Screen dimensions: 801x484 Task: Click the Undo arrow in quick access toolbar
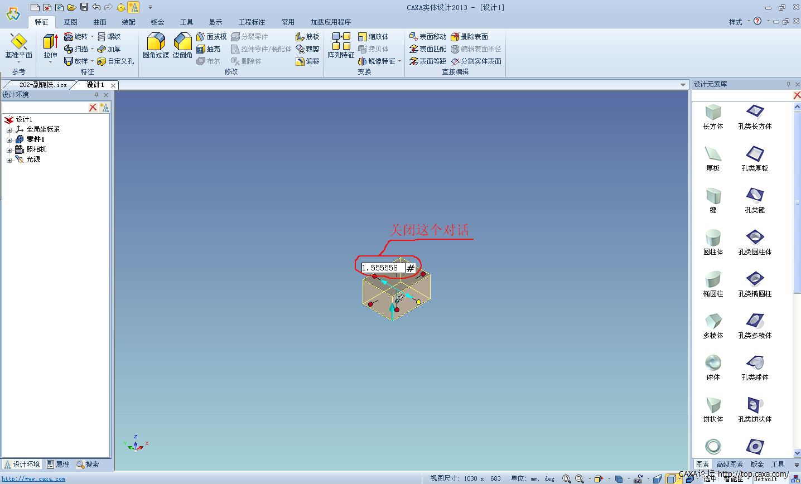(96, 7)
